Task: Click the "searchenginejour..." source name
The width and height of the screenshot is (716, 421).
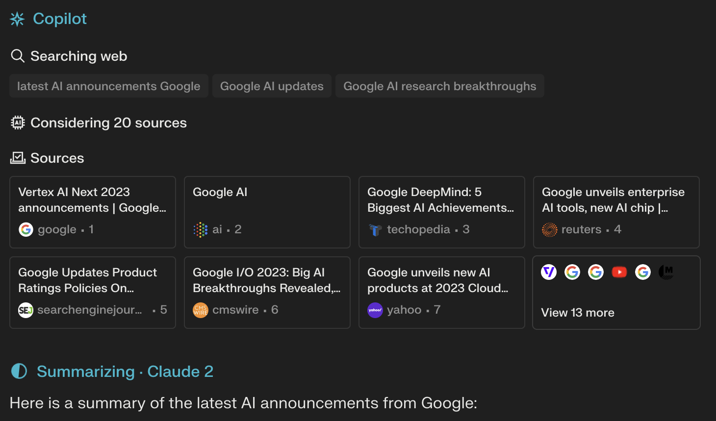Action: click(90, 310)
